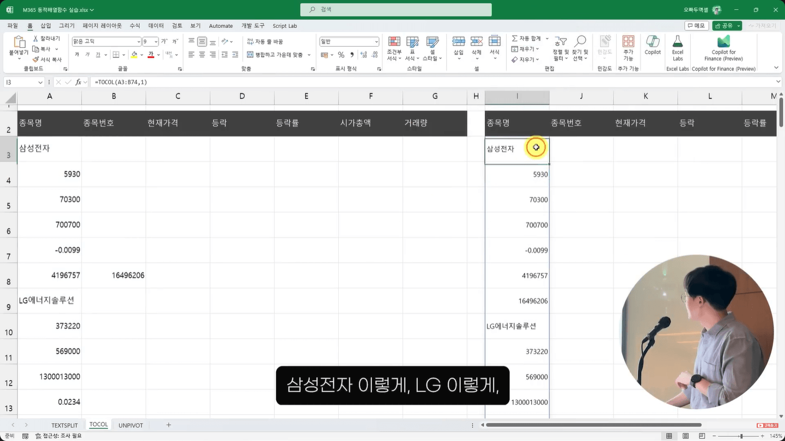Image resolution: width=785 pixels, height=441 pixels.
Task: Open the Automate tab
Action: click(221, 26)
